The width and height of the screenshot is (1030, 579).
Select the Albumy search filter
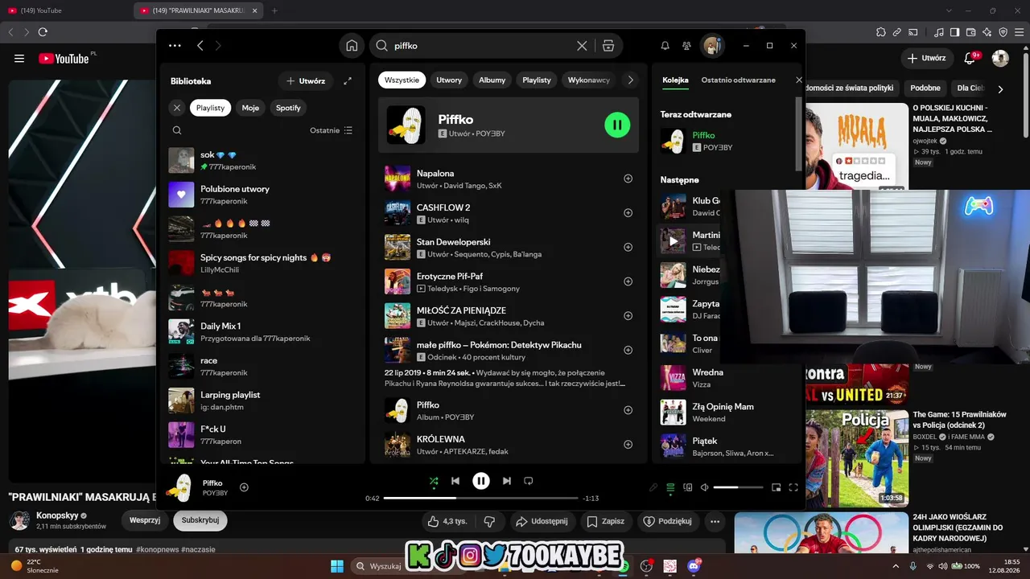point(492,80)
